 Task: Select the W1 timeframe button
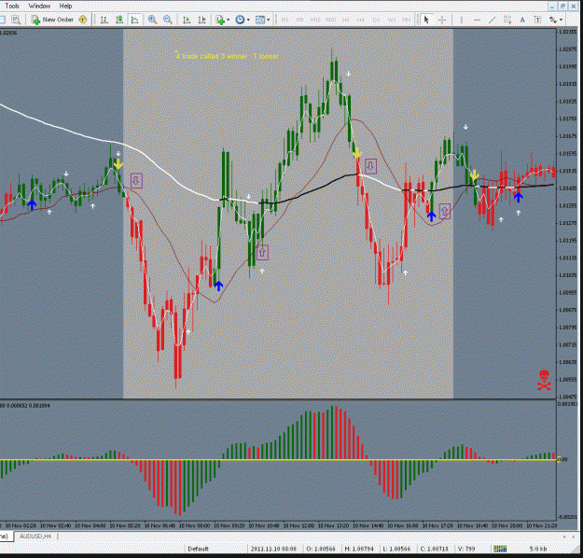tap(391, 20)
